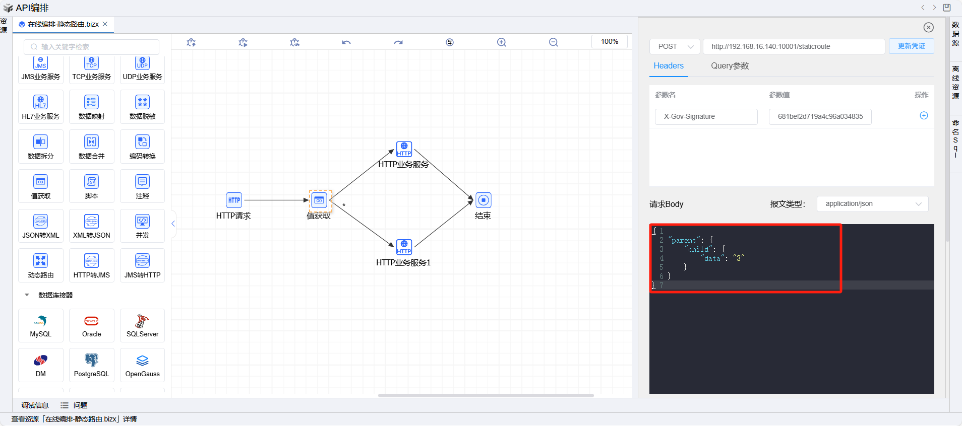Choose the MySQL data connector

point(40,322)
